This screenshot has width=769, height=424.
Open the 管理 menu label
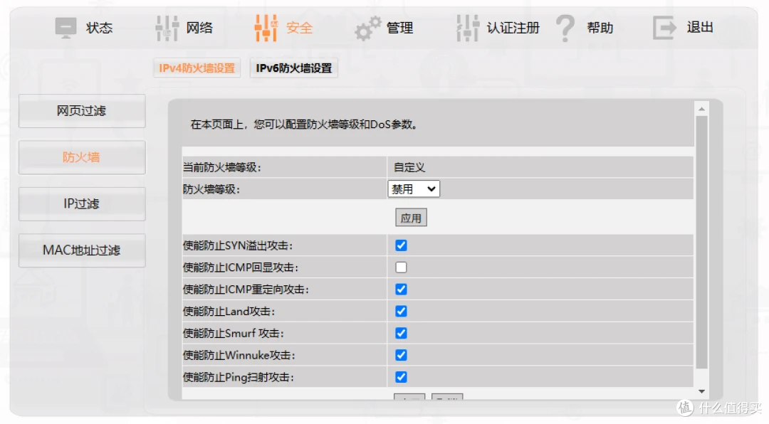pos(399,28)
